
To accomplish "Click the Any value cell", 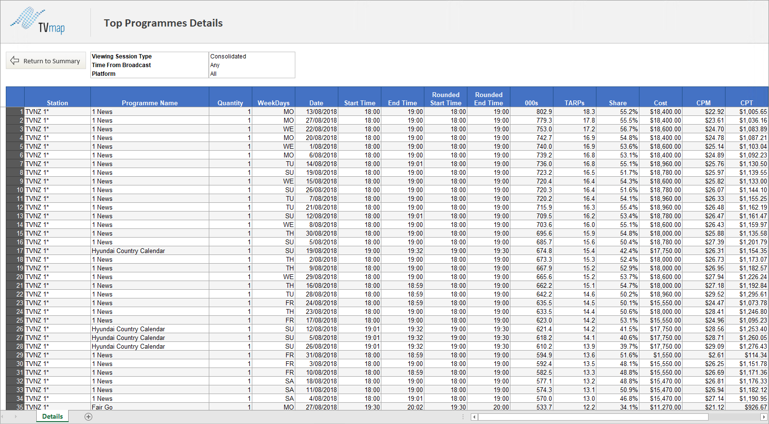I will (x=252, y=65).
